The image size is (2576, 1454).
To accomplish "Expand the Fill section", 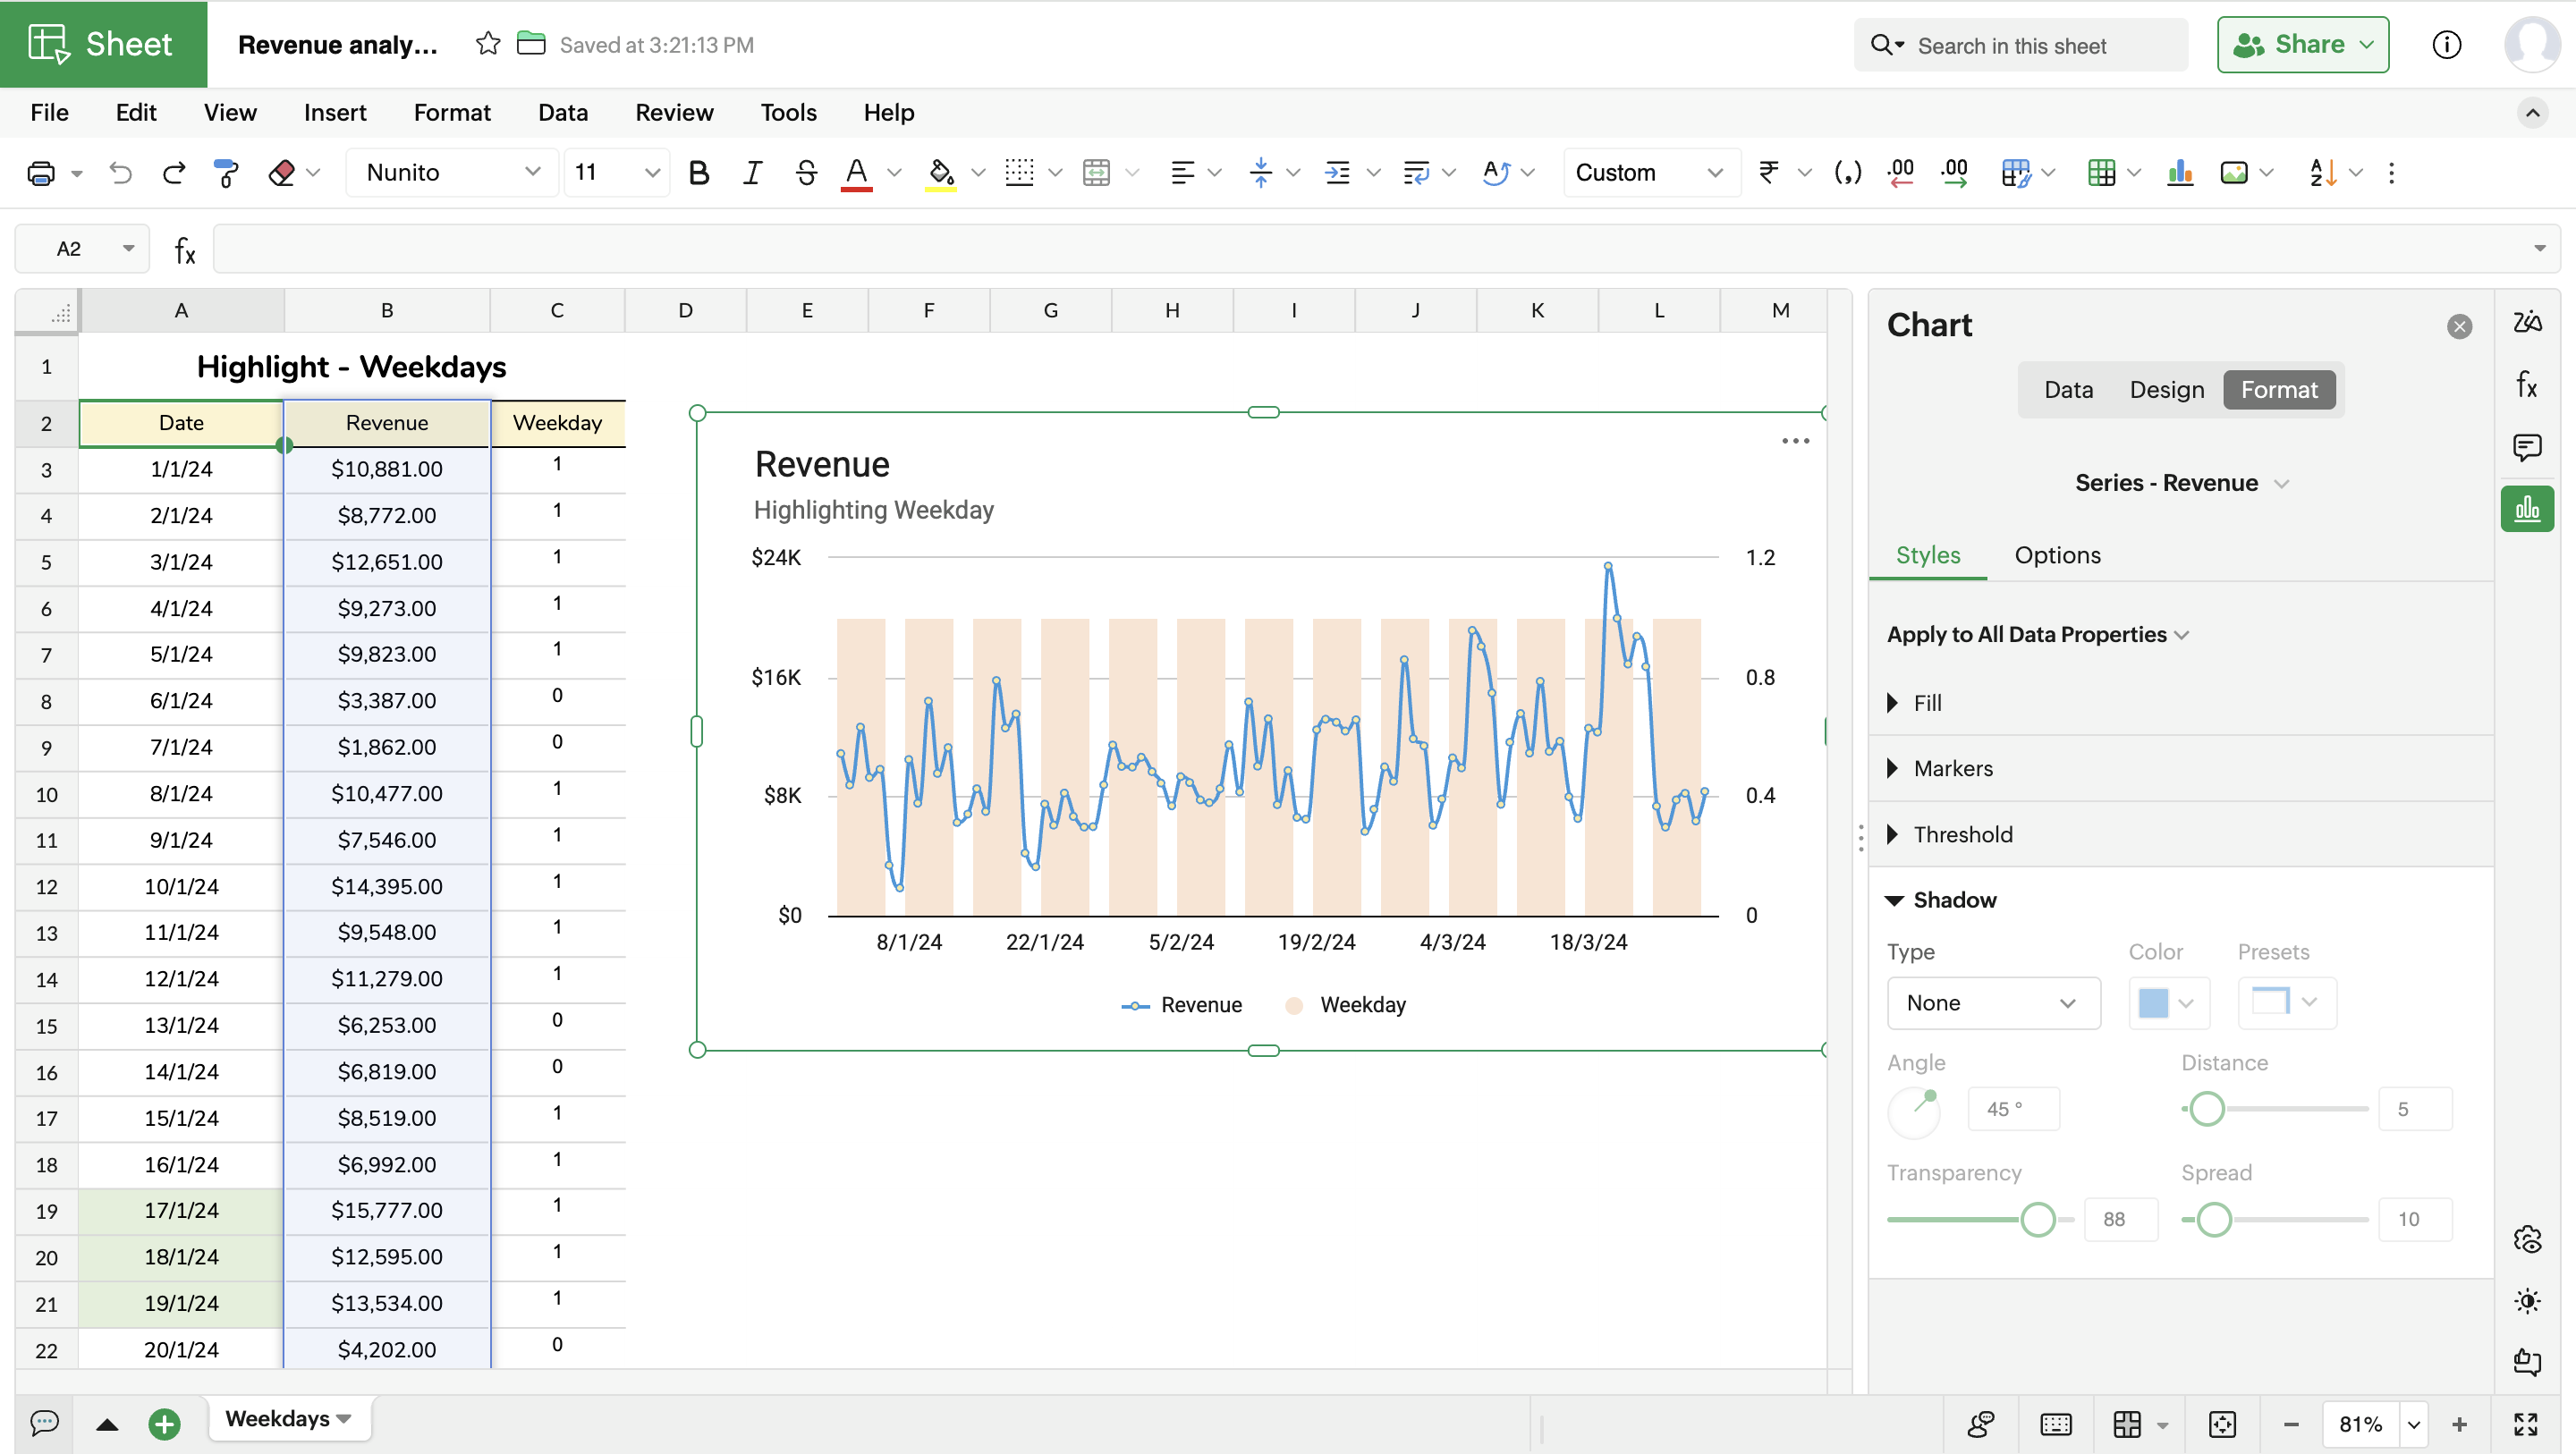I will point(1927,703).
